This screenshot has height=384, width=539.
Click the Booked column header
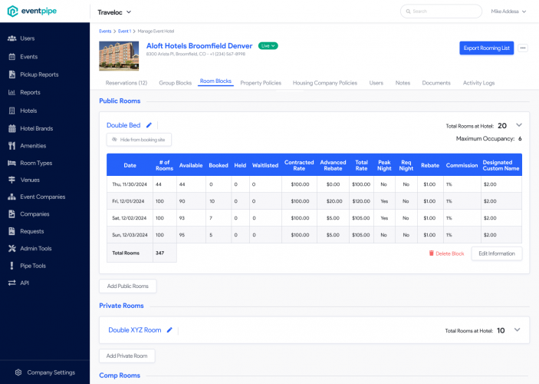pos(219,165)
